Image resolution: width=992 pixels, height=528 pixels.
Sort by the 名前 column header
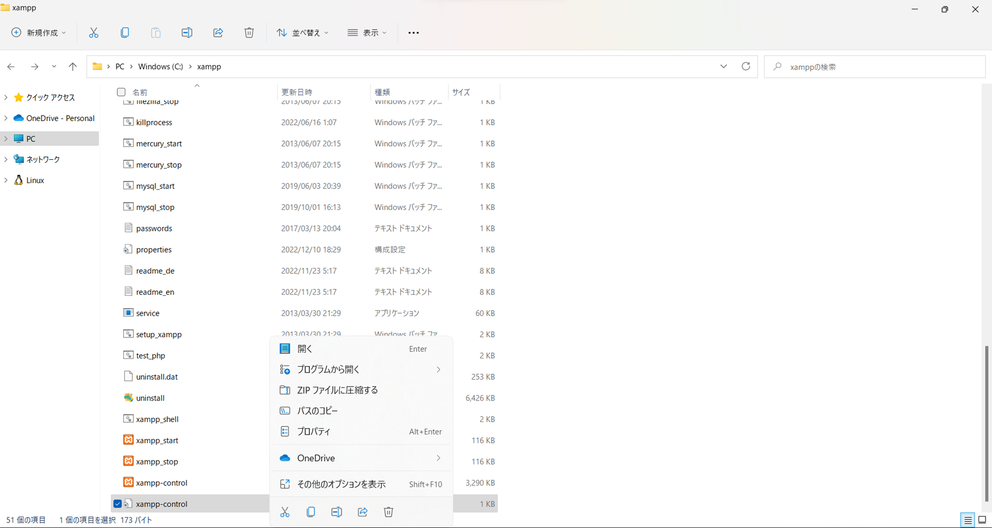pos(140,92)
